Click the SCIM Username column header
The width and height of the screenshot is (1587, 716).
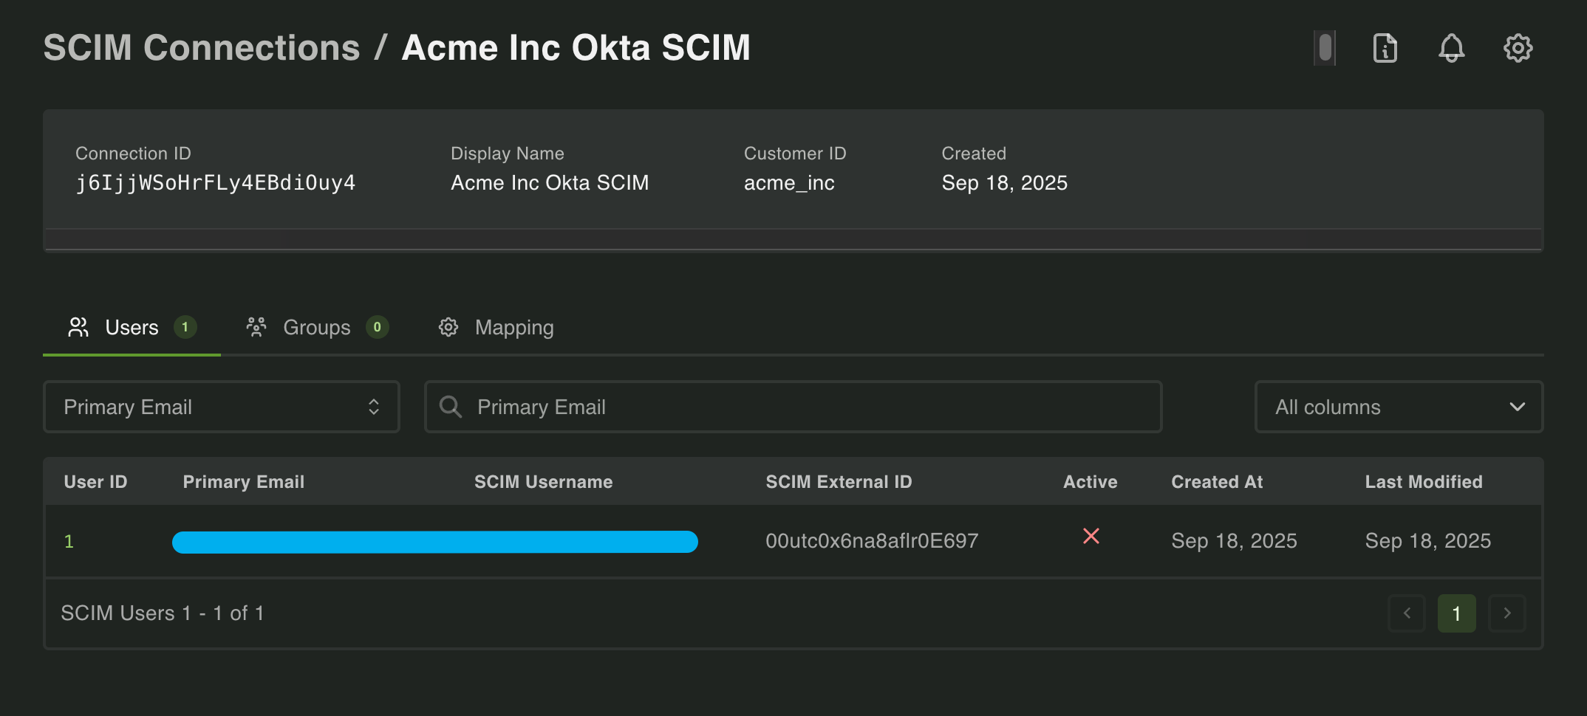coord(543,482)
